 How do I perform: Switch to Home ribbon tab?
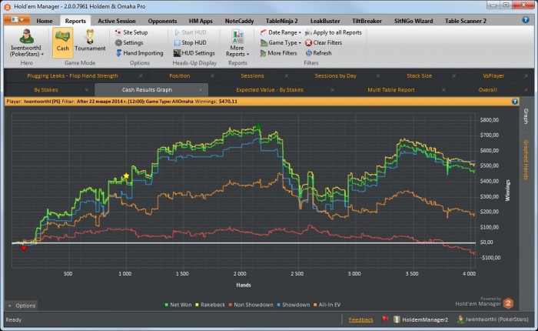pos(45,21)
